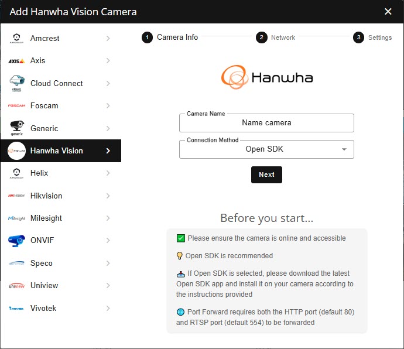Image resolution: width=404 pixels, height=349 pixels.
Task: Click the Amcrest brand logo icon
Action: pos(16,38)
